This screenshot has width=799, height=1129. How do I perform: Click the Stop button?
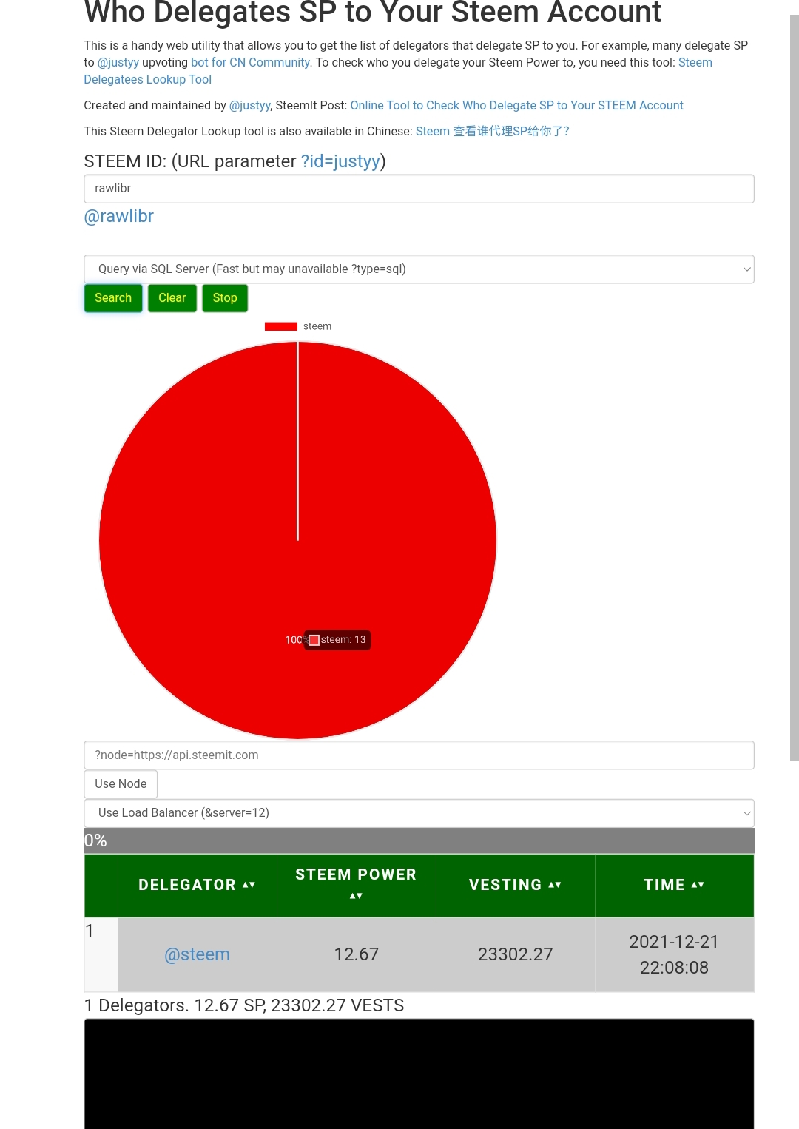[225, 298]
